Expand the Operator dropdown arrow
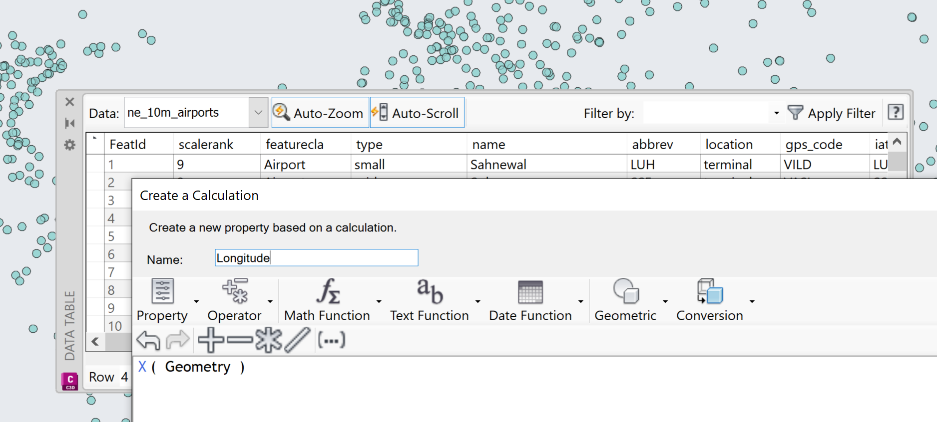Image resolution: width=937 pixels, height=422 pixels. point(270,301)
